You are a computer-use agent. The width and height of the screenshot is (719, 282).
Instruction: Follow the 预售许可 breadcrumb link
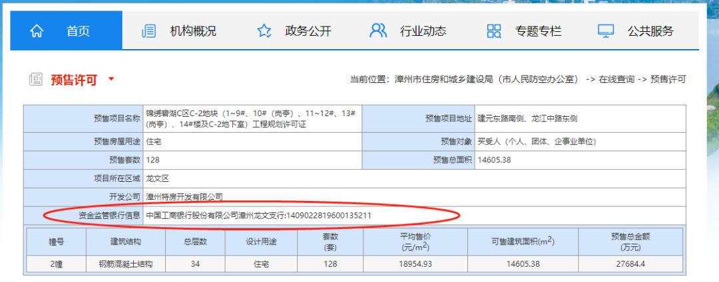click(x=668, y=80)
